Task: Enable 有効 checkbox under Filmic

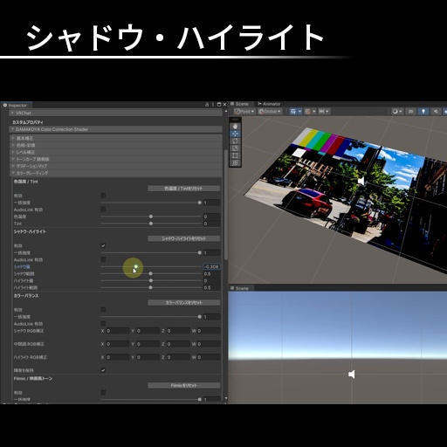Action: [x=103, y=393]
